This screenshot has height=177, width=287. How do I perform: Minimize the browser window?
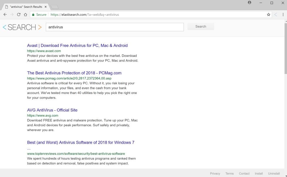click(x=261, y=3)
